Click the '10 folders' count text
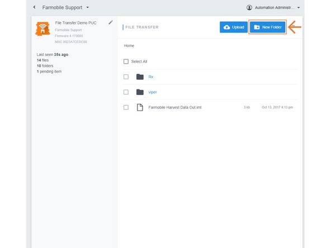The width and height of the screenshot is (331, 248). point(45,66)
